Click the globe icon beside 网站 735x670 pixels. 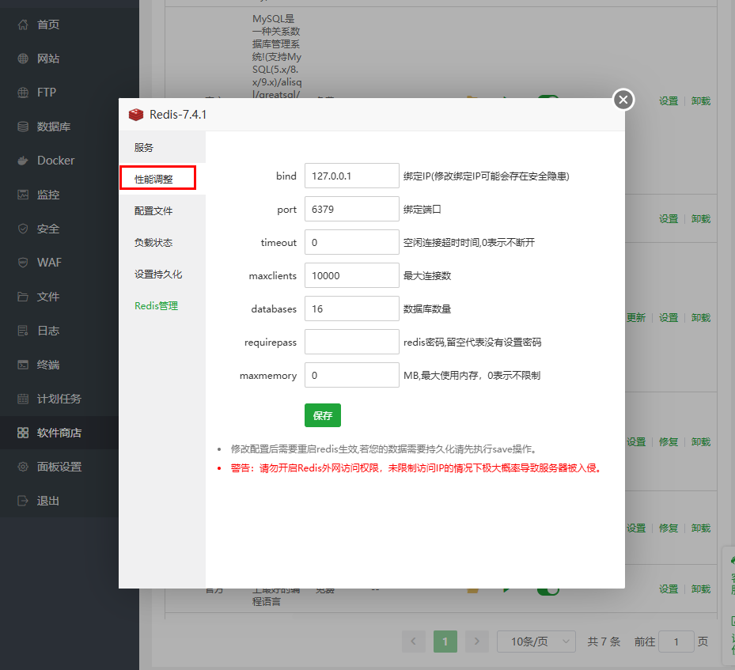click(23, 59)
